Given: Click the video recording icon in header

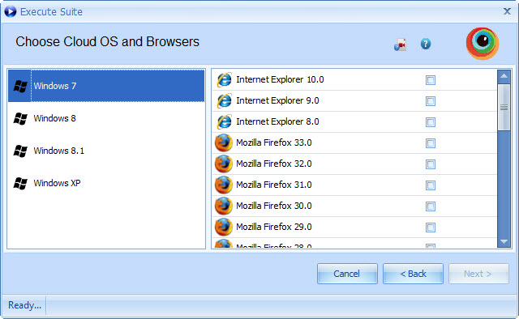Looking at the screenshot, I should tap(400, 45).
